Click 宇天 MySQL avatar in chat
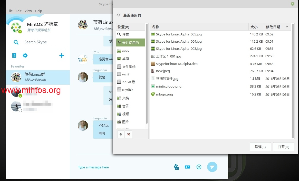This screenshot has height=181, width=299. pyautogui.click(x=83, y=59)
